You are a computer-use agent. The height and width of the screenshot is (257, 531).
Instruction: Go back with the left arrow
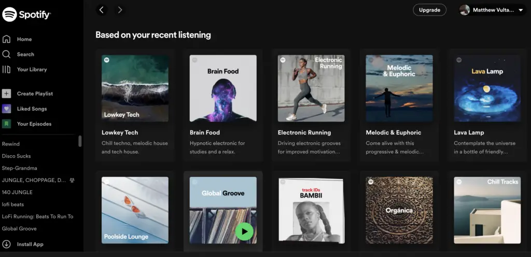coord(102,10)
